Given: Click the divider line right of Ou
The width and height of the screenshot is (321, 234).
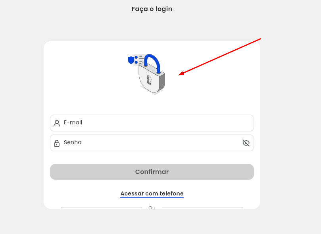Looking at the screenshot, I should click(x=202, y=208).
